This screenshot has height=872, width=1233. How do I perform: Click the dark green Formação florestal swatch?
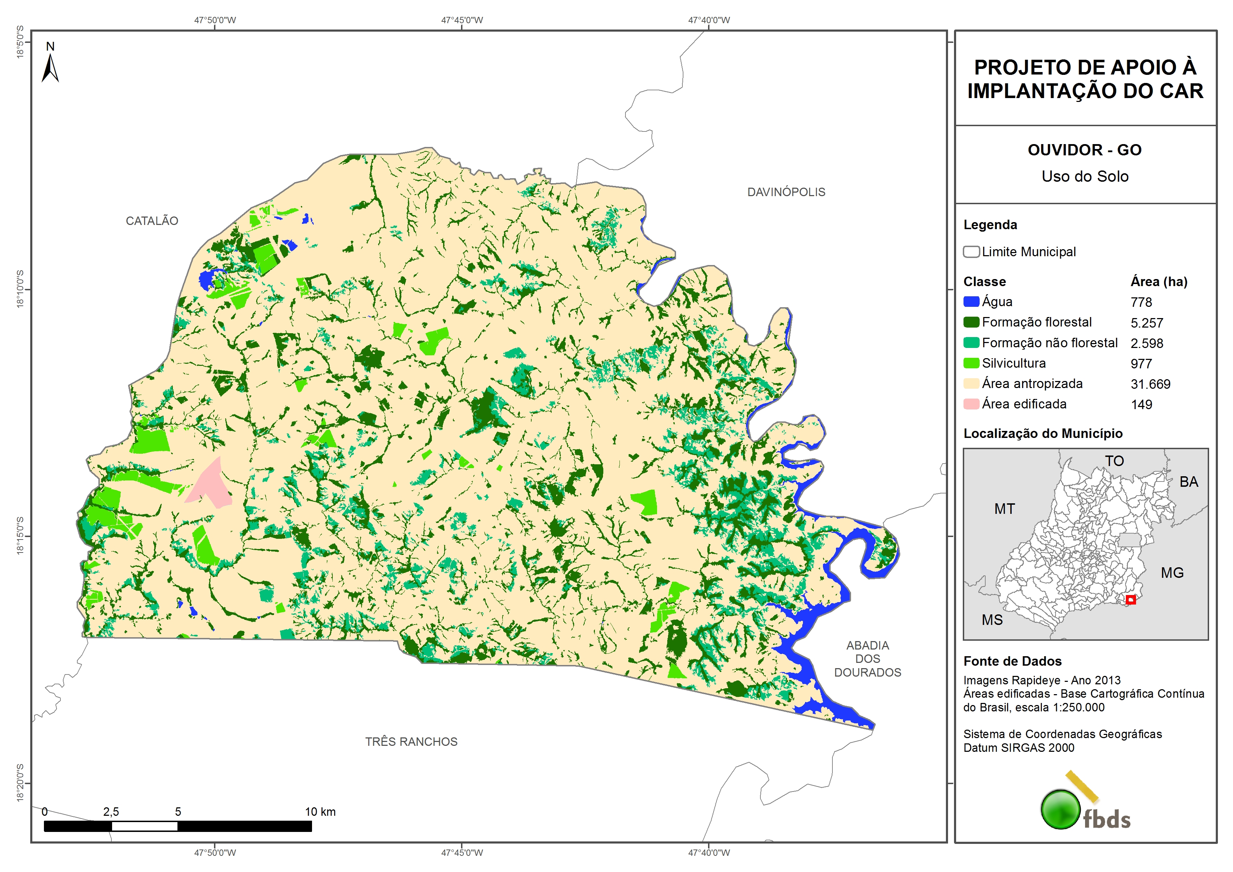971,322
